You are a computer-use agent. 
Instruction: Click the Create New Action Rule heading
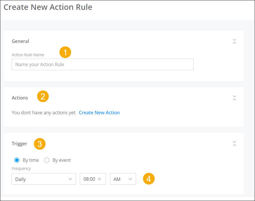pyautogui.click(x=48, y=7)
